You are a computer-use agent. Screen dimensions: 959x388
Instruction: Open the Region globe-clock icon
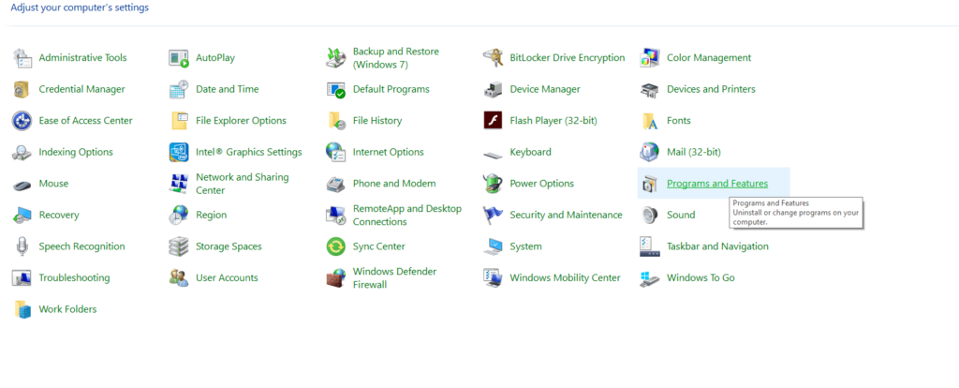(179, 215)
